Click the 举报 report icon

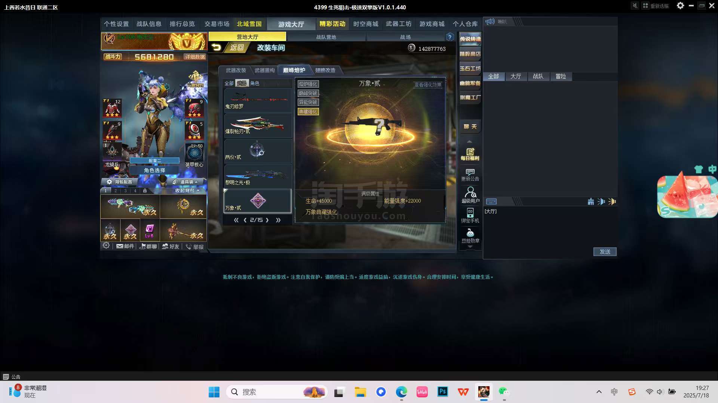(x=194, y=247)
